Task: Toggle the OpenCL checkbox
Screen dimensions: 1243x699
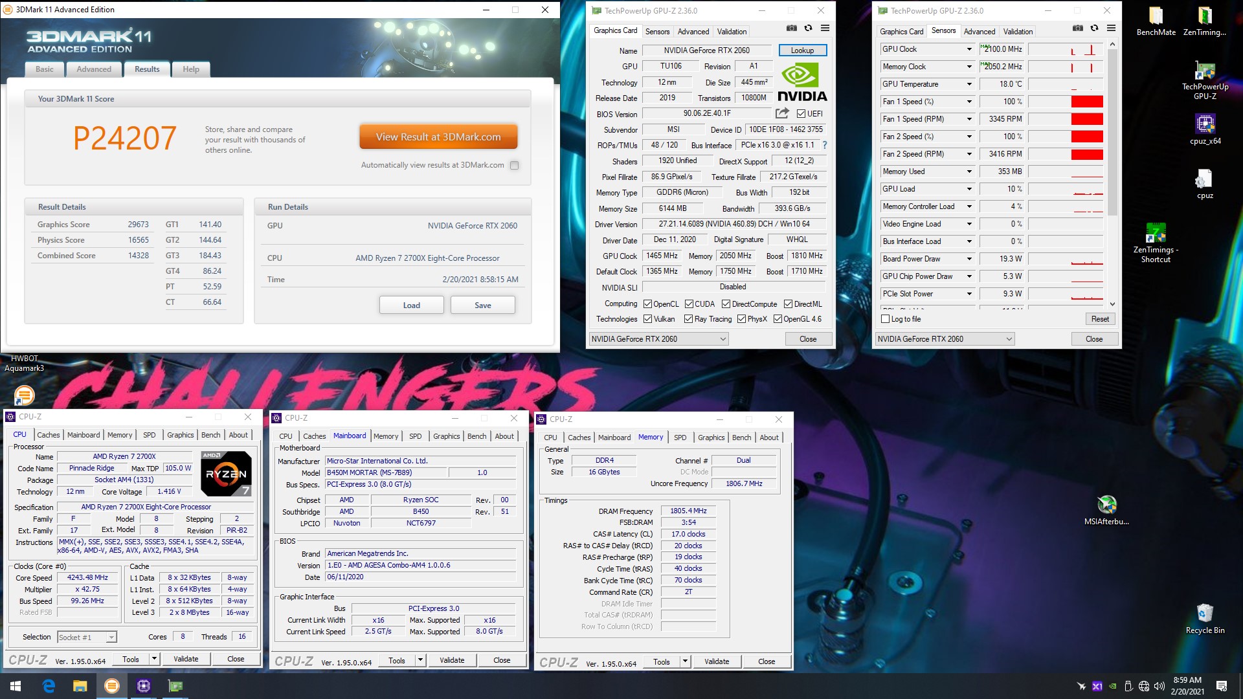Action: [x=647, y=304]
